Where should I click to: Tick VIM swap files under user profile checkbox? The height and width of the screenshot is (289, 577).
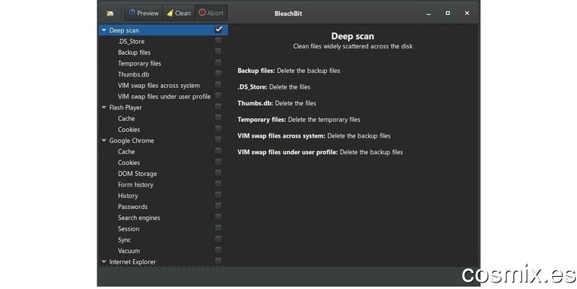point(219,95)
